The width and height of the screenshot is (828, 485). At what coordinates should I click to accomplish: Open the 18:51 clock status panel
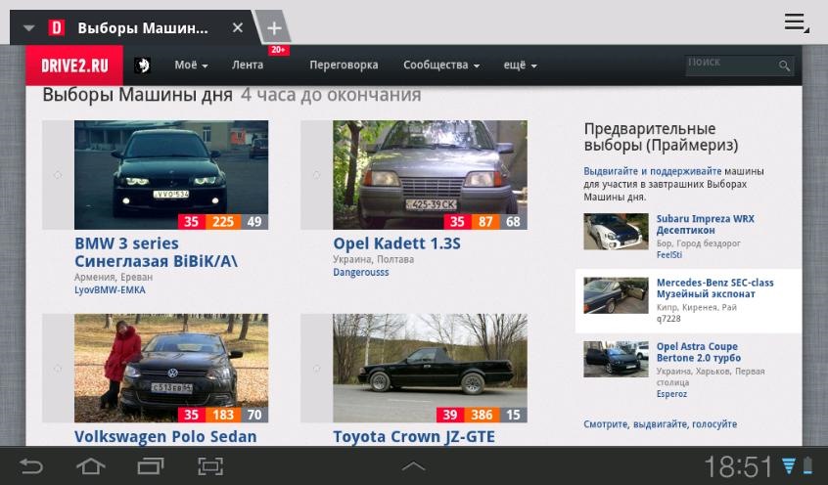click(x=739, y=467)
